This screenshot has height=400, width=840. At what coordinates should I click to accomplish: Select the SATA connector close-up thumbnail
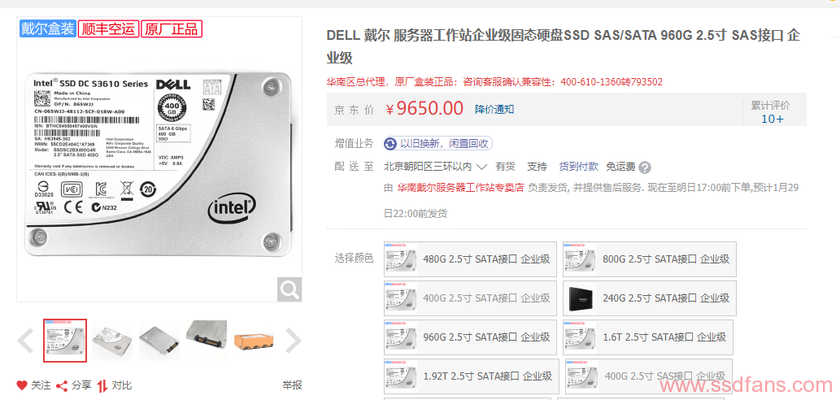(x=207, y=341)
